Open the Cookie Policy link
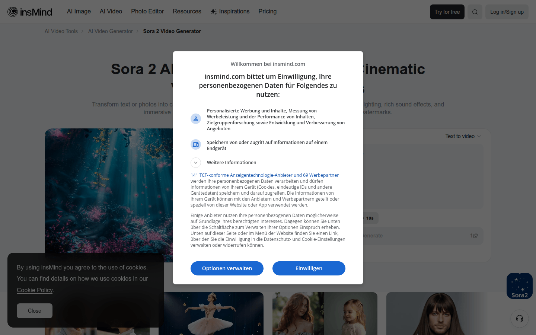 [35, 290]
